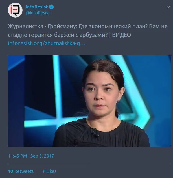Follow the inforesist.org/zhurnalistka-g… article link
The image size is (173, 178).
coord(47,43)
